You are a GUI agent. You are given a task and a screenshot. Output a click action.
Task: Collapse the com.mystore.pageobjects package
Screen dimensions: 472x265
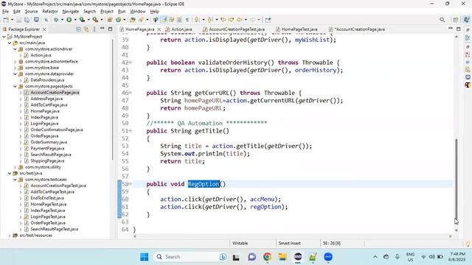15,87
